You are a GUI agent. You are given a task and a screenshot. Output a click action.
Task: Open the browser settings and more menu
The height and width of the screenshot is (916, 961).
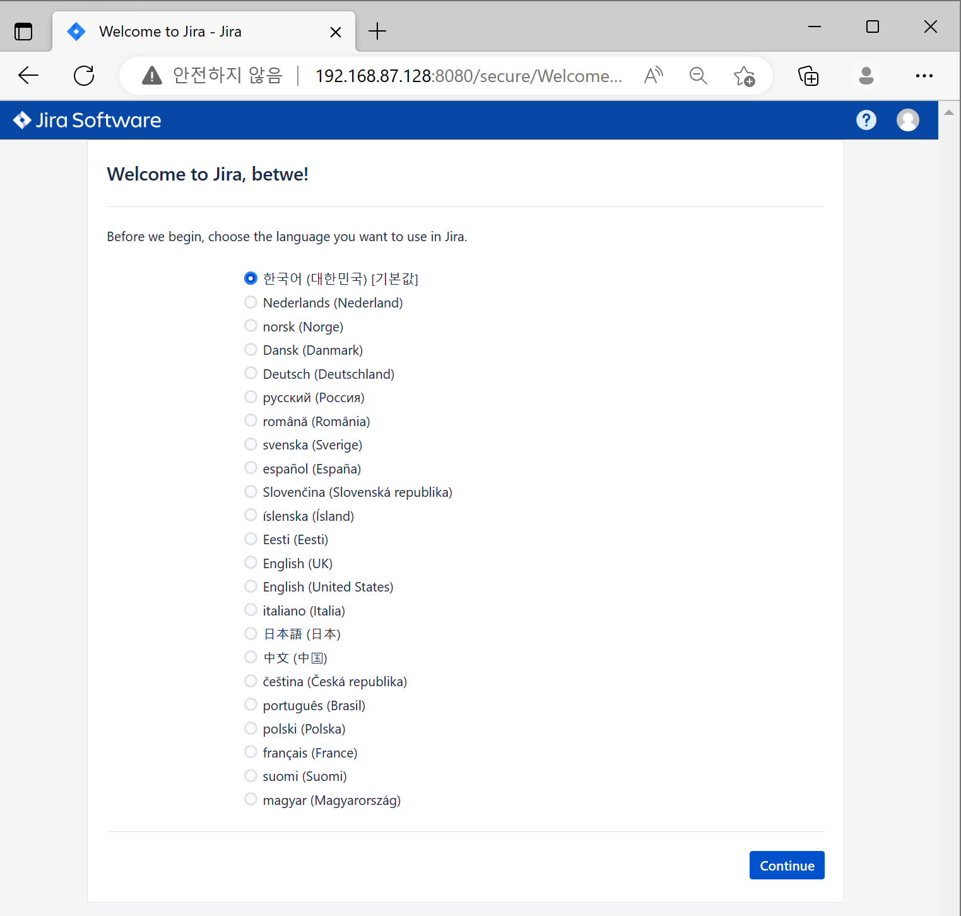coord(924,76)
